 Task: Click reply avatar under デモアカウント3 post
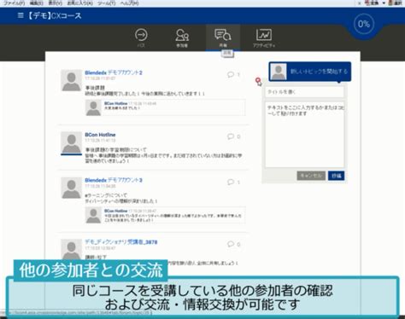point(93,215)
